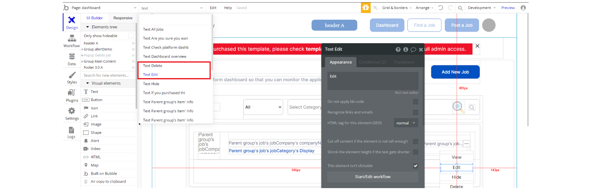
Task: Open the Data section icon
Action: (72, 57)
